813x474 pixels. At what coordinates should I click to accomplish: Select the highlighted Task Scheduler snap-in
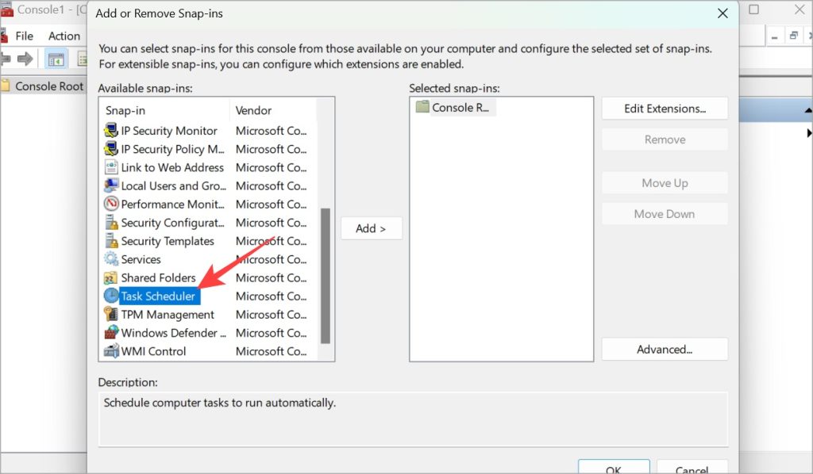coord(158,296)
